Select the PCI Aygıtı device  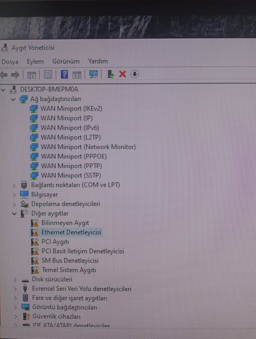tap(55, 242)
